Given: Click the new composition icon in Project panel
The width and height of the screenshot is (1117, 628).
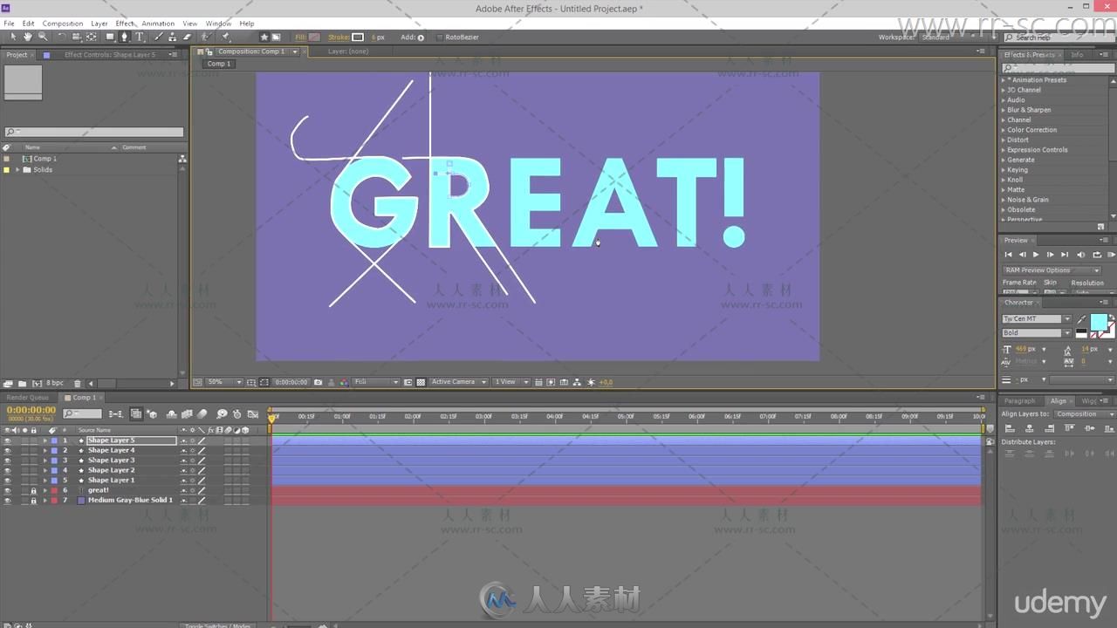Looking at the screenshot, I should [x=37, y=383].
